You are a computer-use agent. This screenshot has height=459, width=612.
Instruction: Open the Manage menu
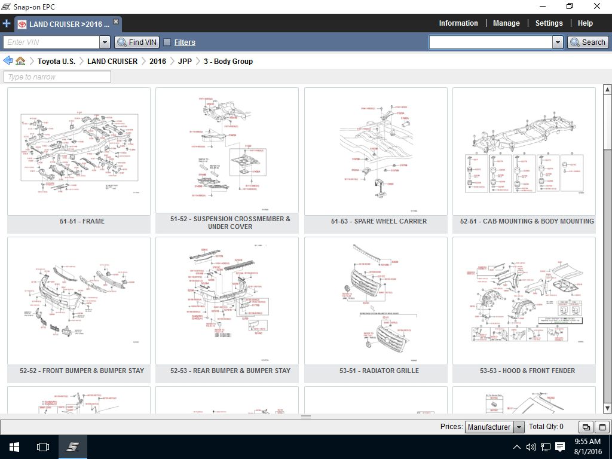(506, 23)
